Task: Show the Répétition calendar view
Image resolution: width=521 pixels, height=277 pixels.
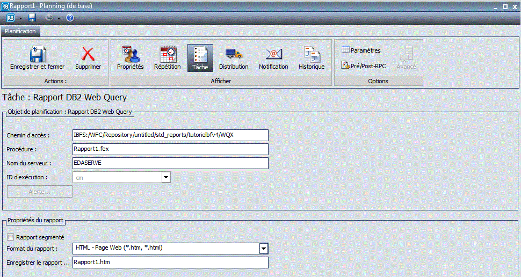Action: click(168, 59)
